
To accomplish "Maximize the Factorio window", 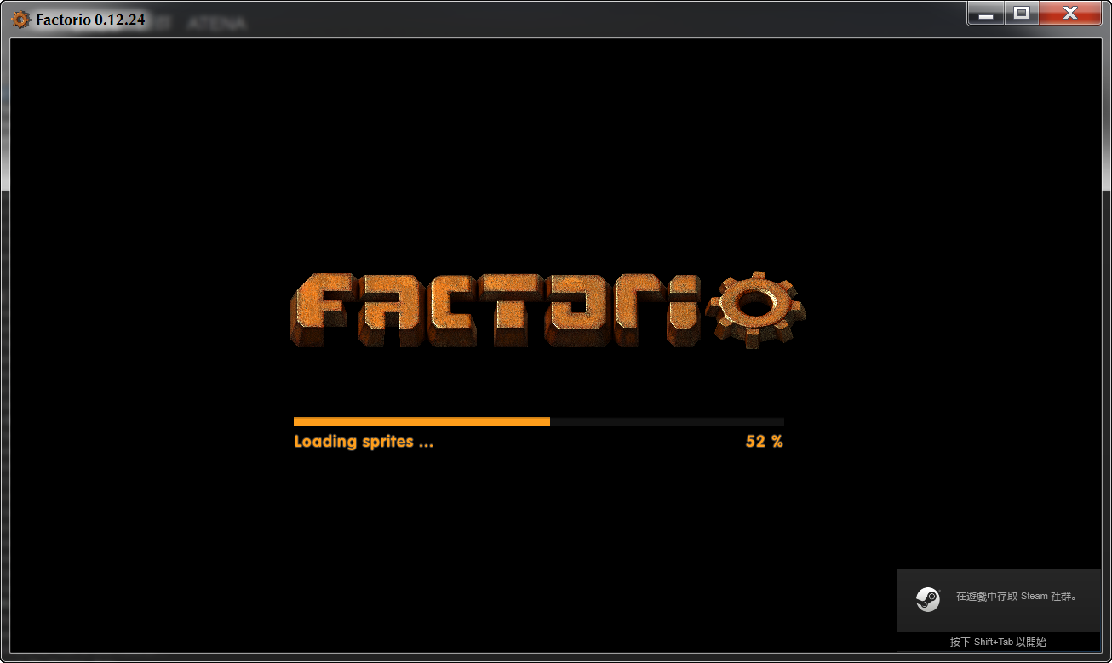I will coord(1022,13).
